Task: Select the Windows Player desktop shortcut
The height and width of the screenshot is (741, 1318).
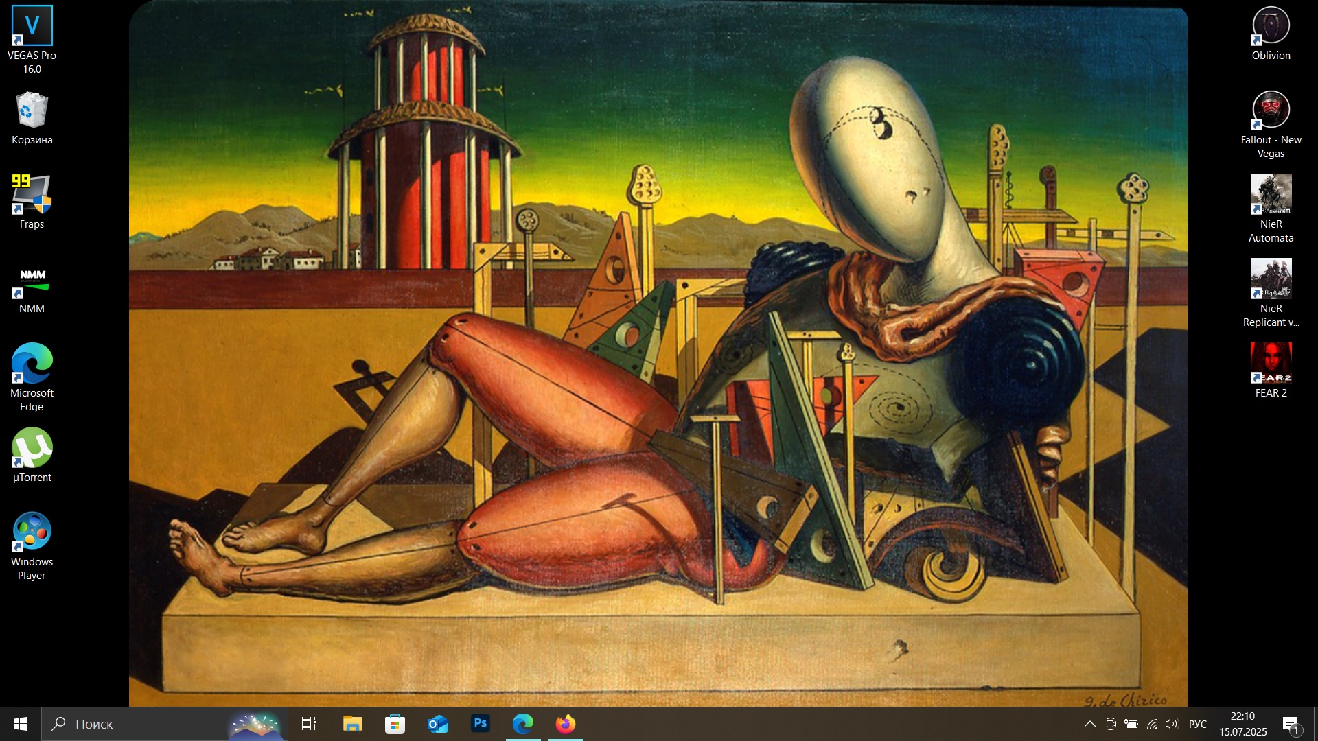Action: click(32, 546)
